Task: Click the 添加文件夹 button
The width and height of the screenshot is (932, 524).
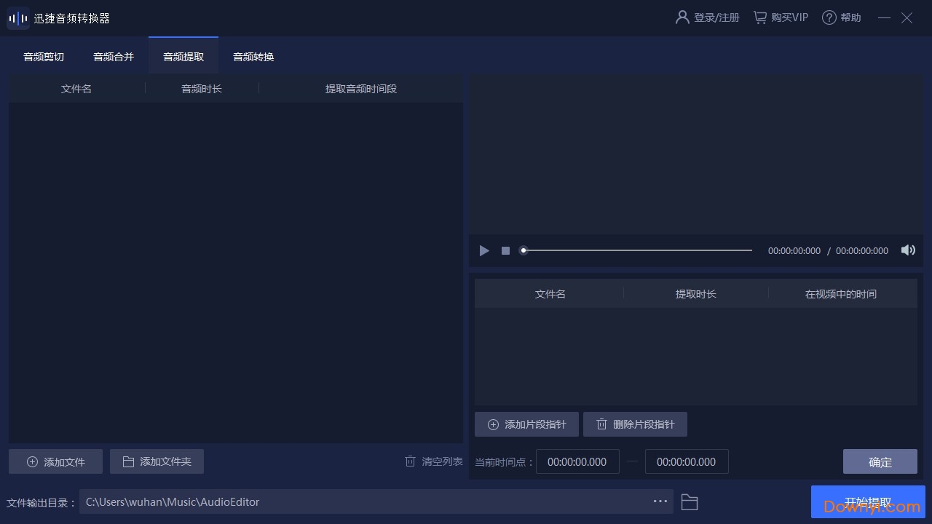Action: click(x=157, y=461)
